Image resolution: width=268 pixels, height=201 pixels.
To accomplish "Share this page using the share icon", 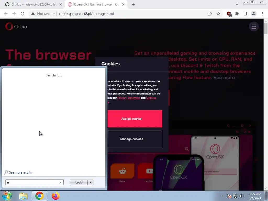I will (x=210, y=14).
